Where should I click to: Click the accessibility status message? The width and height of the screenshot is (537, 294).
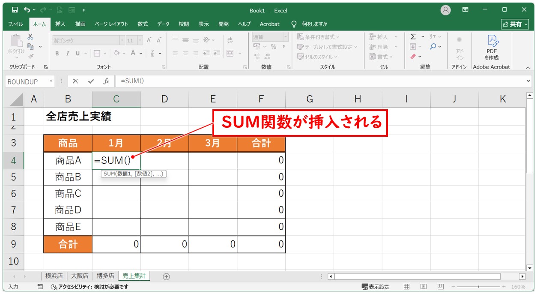coord(89,287)
